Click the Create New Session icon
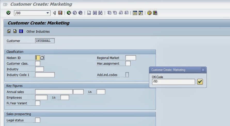 (x=135, y=13)
